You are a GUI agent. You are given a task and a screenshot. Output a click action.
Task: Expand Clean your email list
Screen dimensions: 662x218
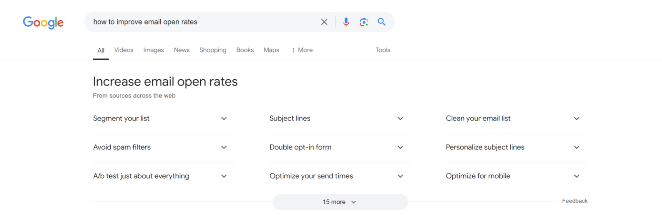tap(516, 119)
